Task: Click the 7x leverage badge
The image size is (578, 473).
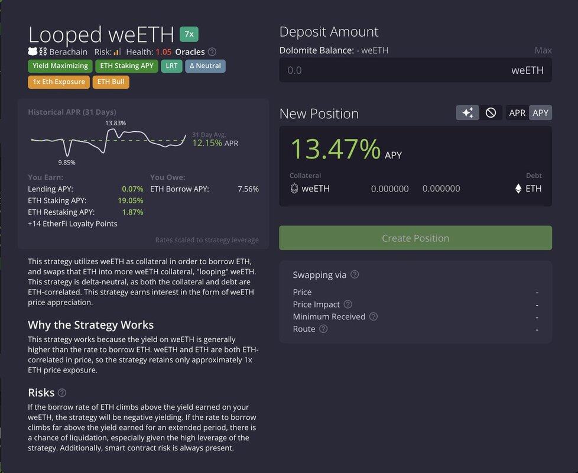Action: point(189,34)
